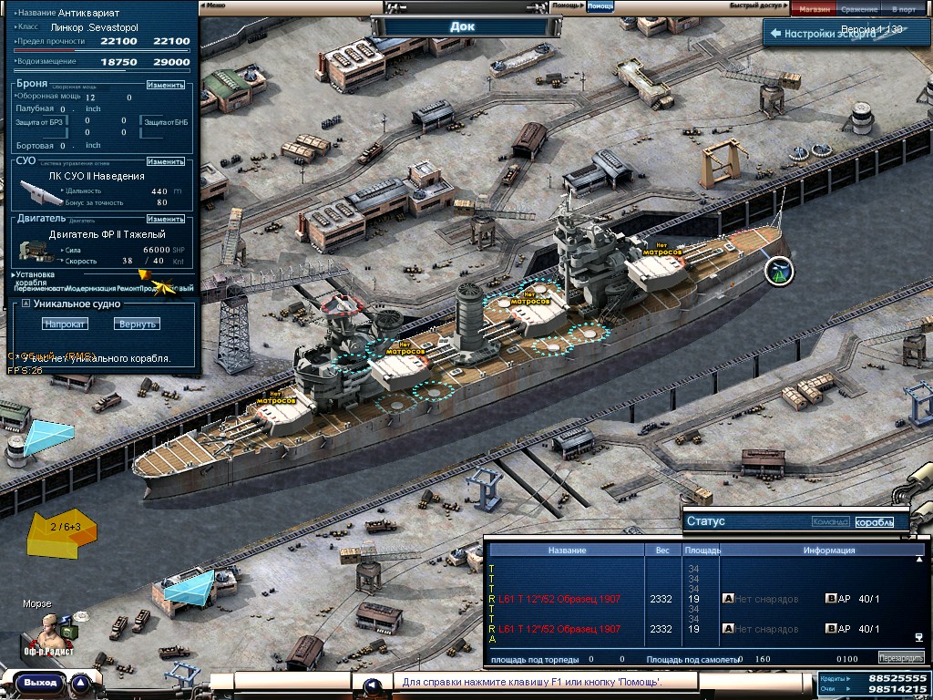Click the round icon left of the help hint bar

tap(373, 685)
